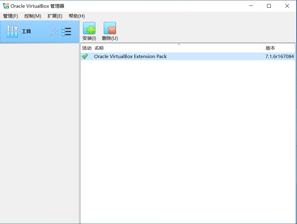Select Oracle VirtualBox Extension Pack row
Screen dimensions: 297x224
[x=188, y=57]
